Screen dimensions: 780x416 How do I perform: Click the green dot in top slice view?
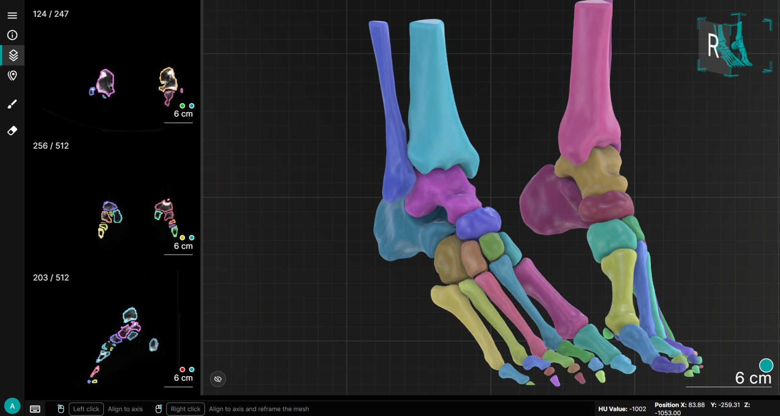[182, 106]
